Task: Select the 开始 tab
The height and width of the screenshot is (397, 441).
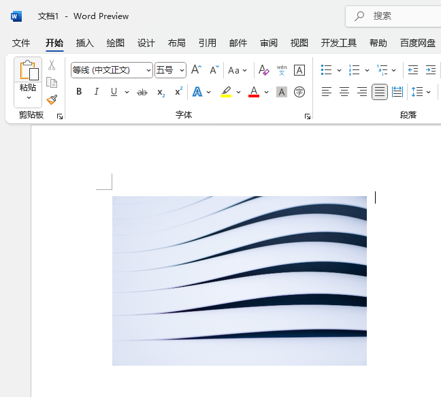Action: pos(54,43)
